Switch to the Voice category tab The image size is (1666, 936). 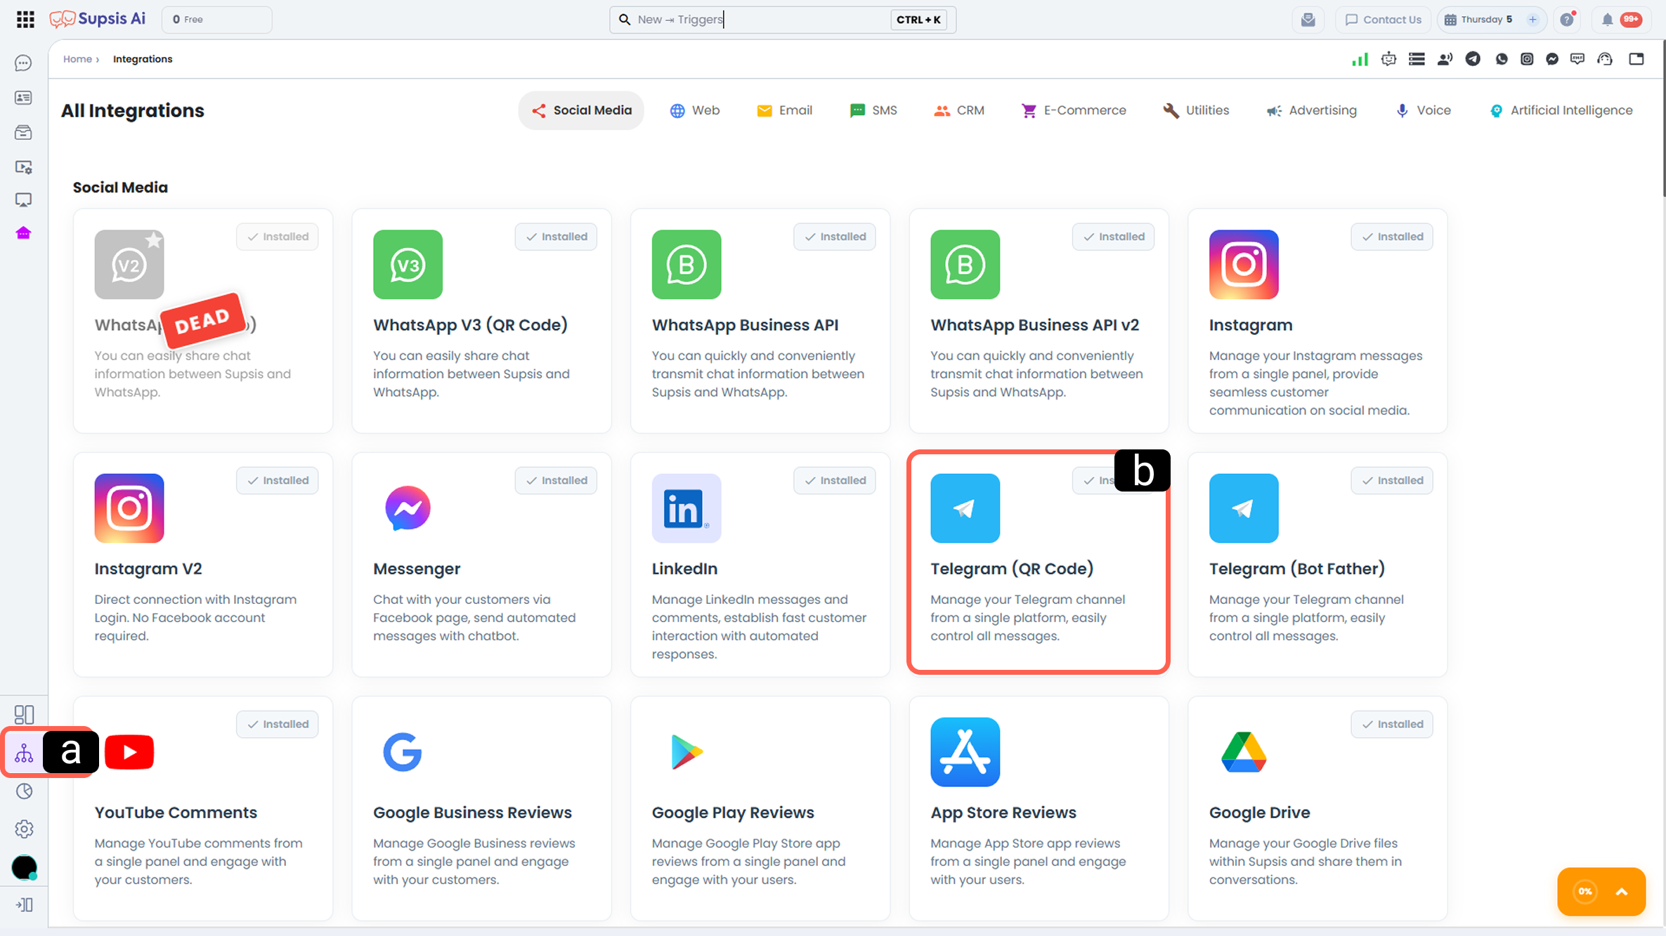(1423, 110)
